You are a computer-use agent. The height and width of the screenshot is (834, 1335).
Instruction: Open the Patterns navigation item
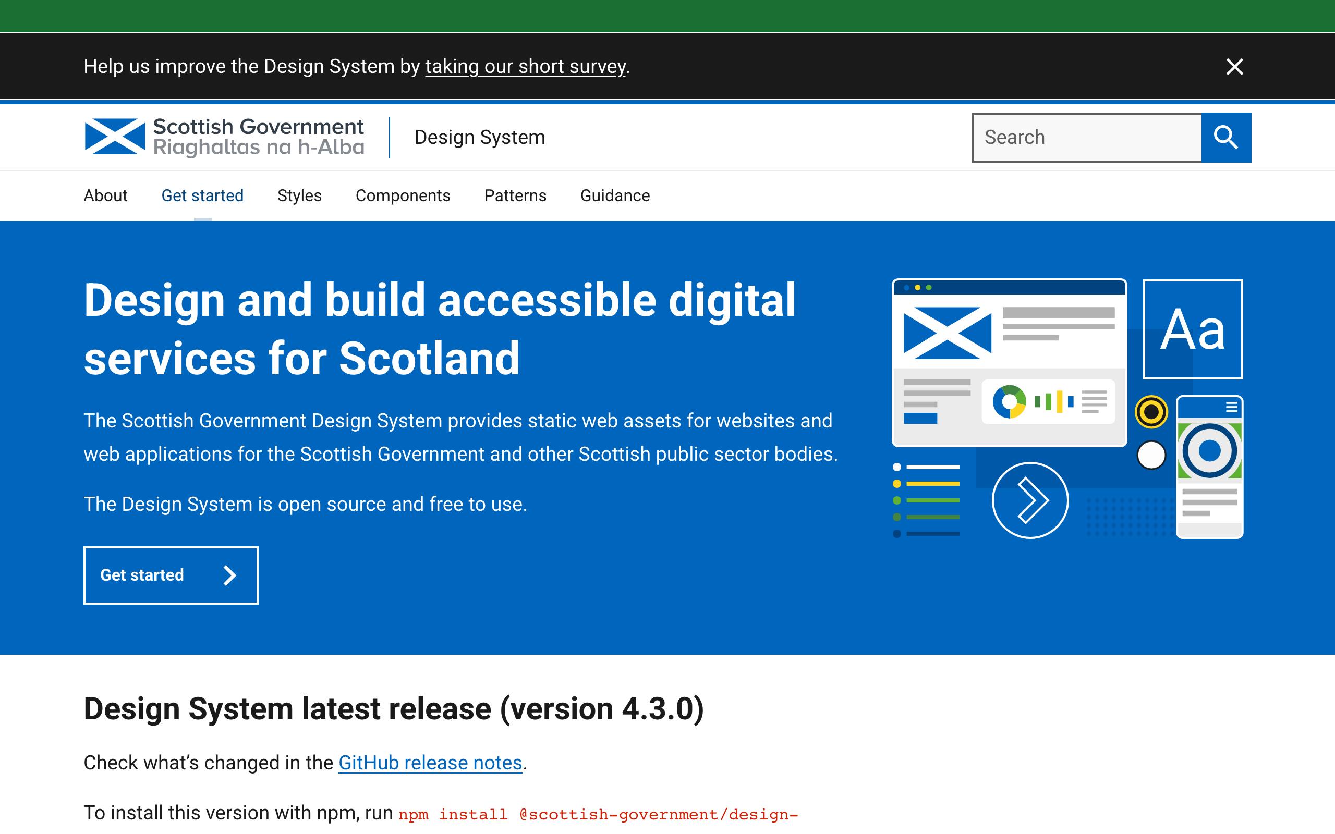(515, 196)
